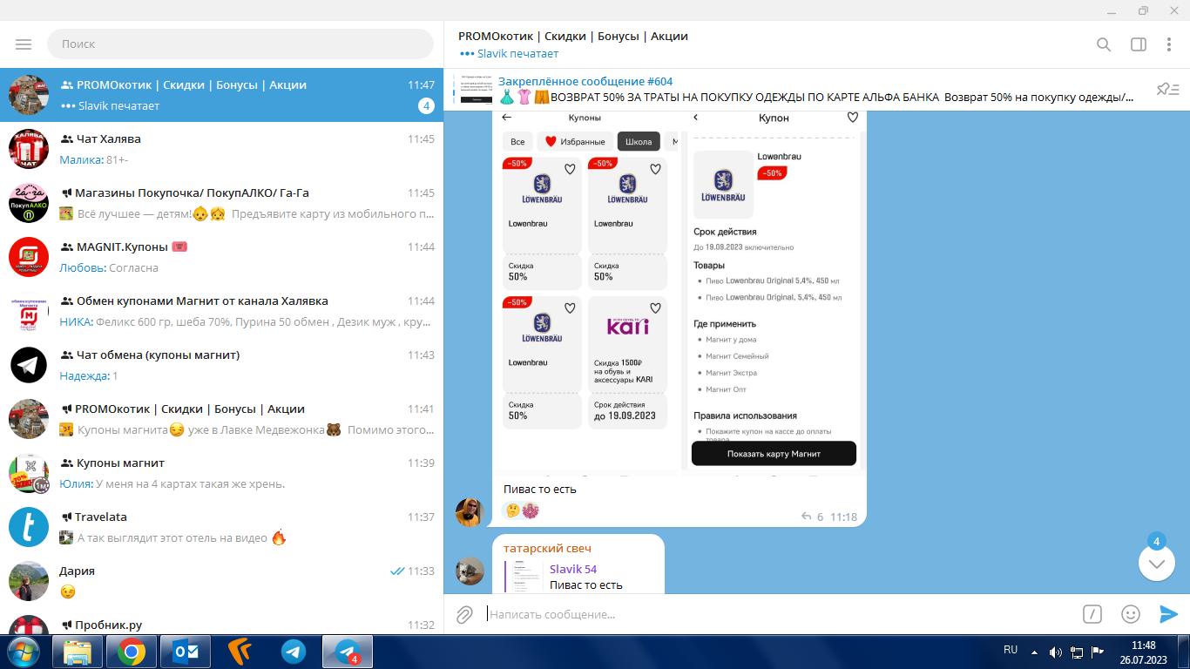The width and height of the screenshot is (1190, 669).
Task: Open the emoji picker smiley icon
Action: (x=1131, y=614)
